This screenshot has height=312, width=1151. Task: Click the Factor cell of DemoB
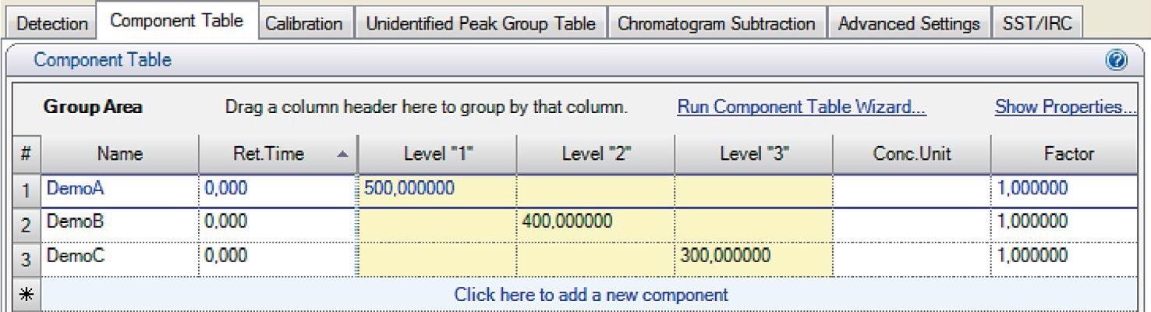pos(1068,222)
